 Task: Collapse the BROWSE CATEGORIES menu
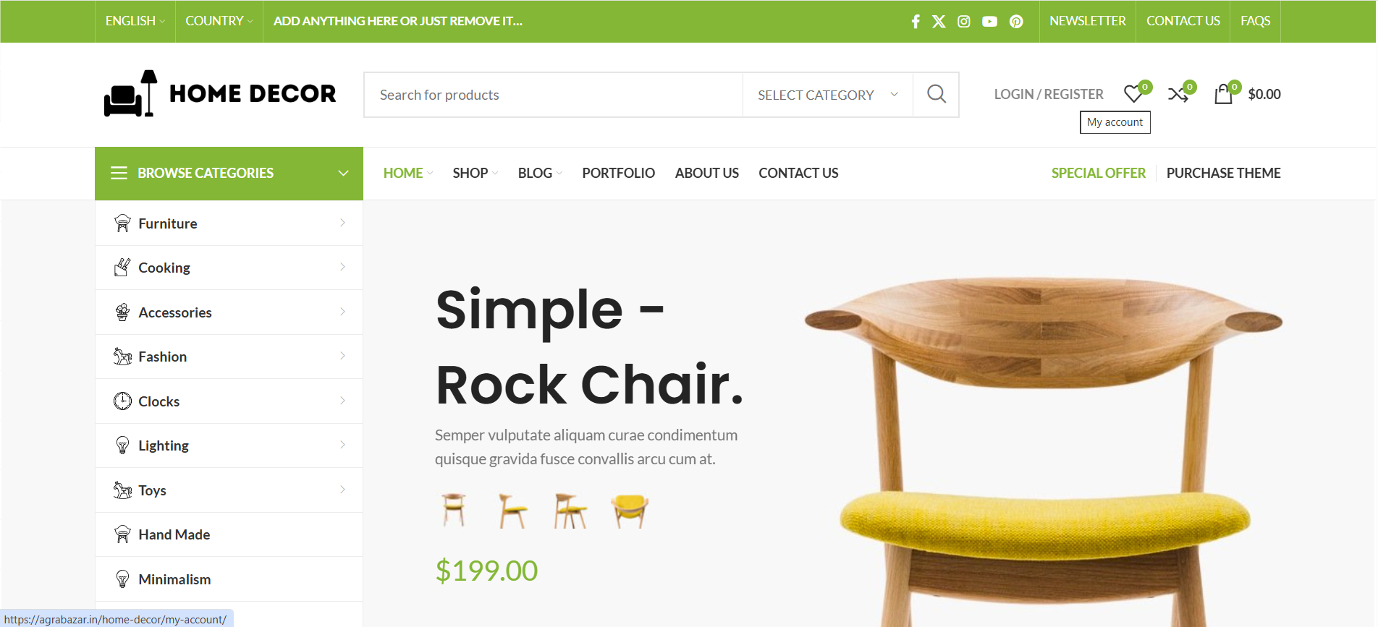[229, 174]
